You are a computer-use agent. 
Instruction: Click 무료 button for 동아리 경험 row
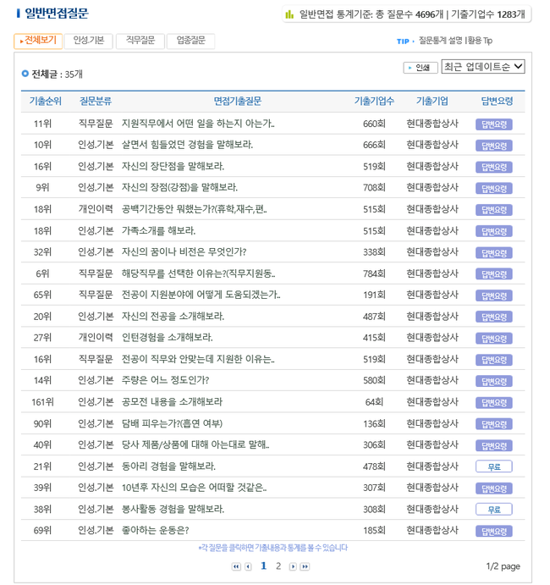click(493, 466)
